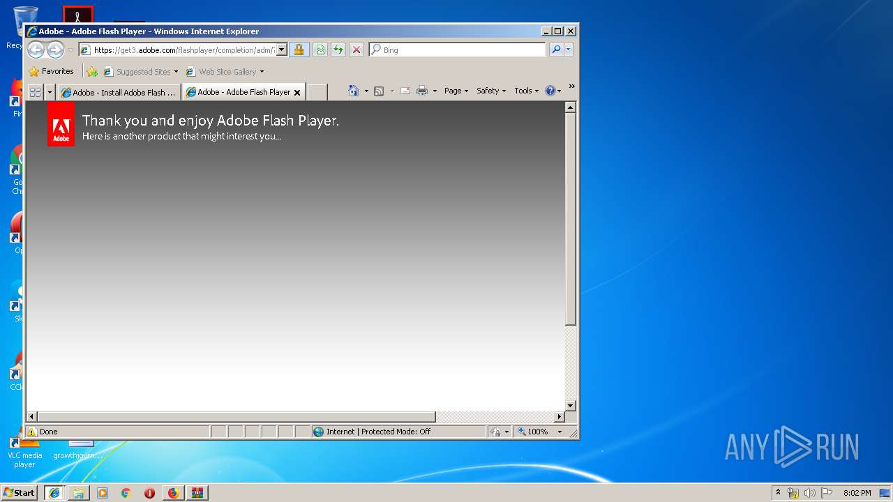This screenshot has width=893, height=502.
Task: Expand the zoom level dropdown arrow
Action: pyautogui.click(x=560, y=432)
